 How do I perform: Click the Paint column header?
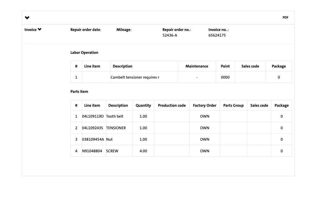point(225,66)
